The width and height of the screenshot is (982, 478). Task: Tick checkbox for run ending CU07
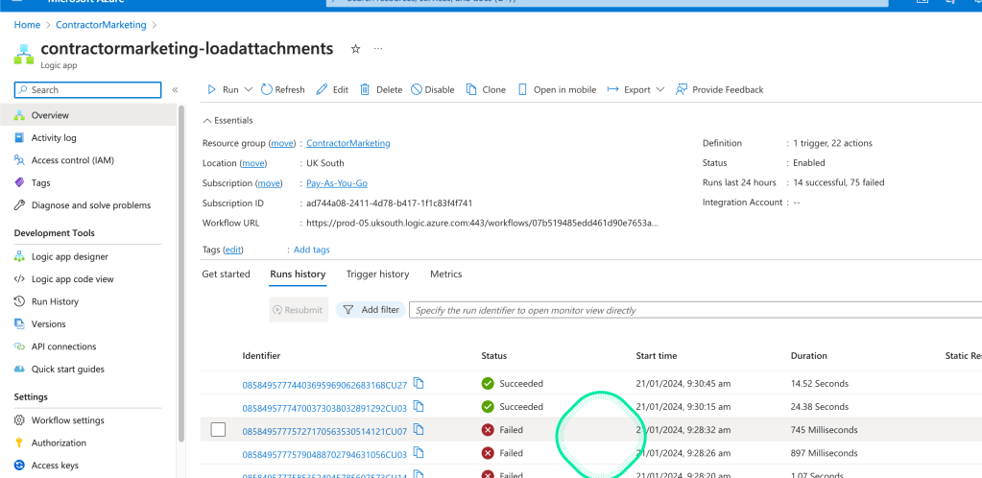pyautogui.click(x=218, y=430)
